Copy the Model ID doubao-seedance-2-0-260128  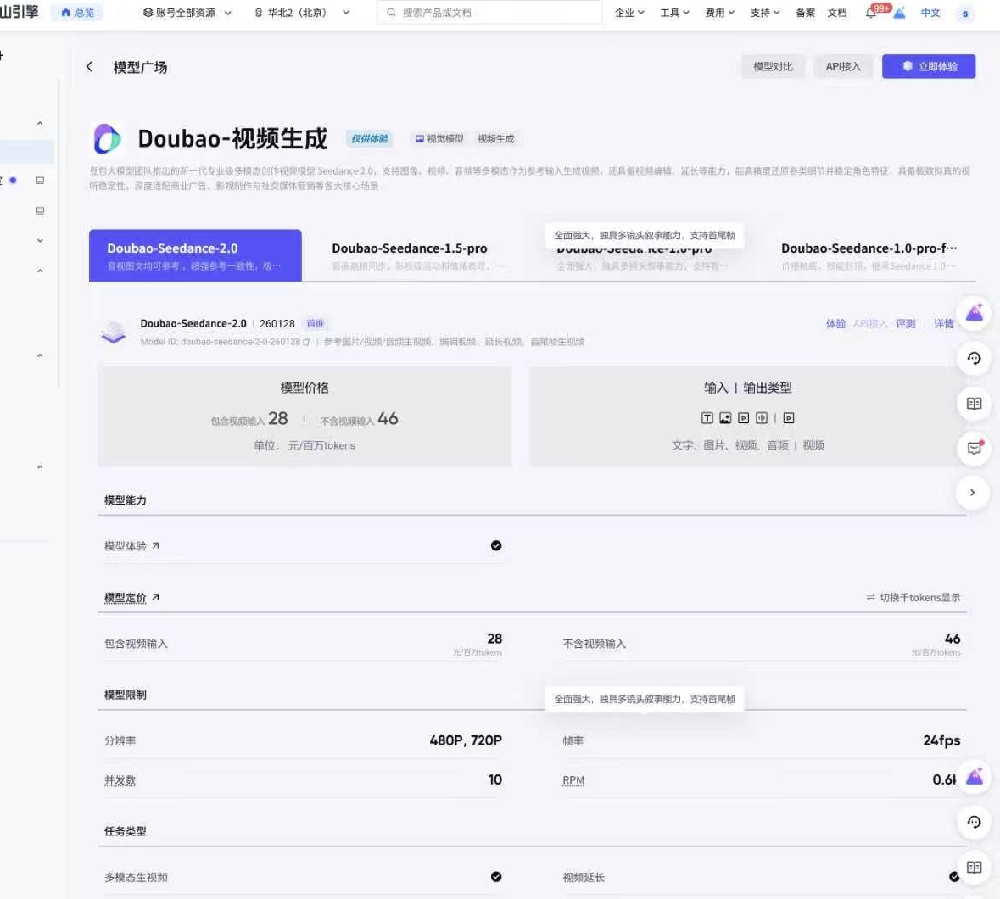307,342
